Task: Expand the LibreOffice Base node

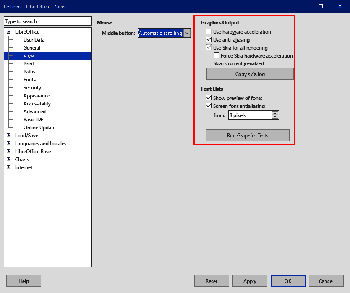Action: (9, 152)
